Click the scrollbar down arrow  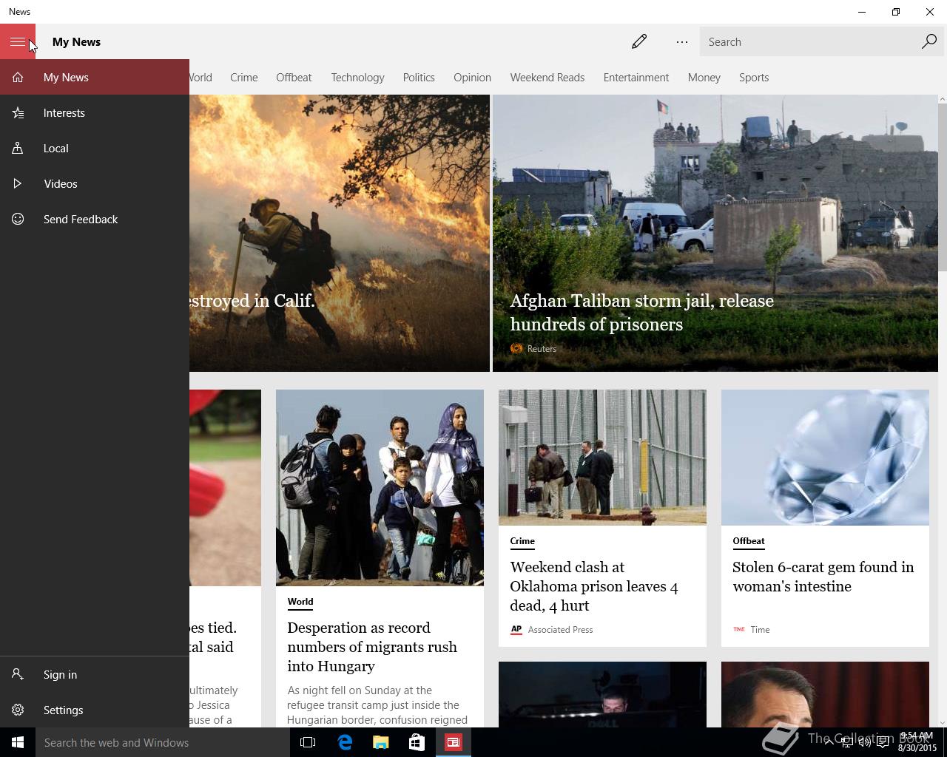[942, 722]
